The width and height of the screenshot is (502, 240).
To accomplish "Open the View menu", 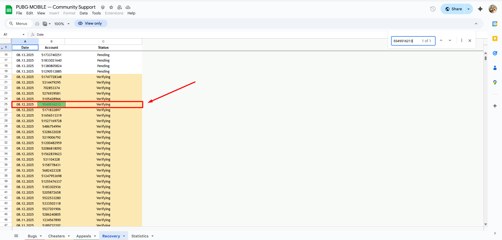I will pyautogui.click(x=41, y=13).
